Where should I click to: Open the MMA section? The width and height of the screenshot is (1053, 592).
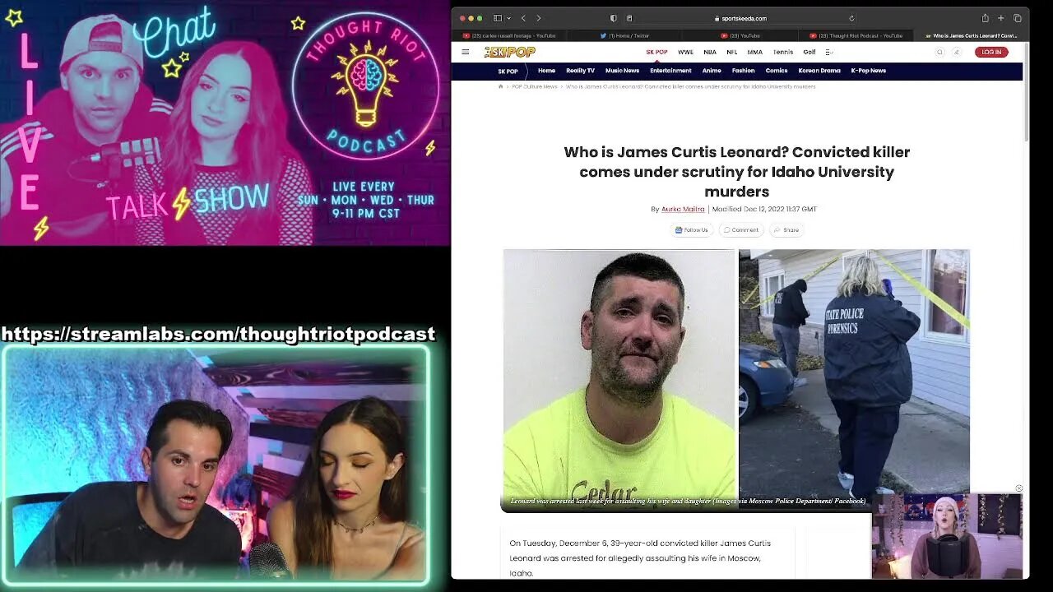[x=754, y=52]
